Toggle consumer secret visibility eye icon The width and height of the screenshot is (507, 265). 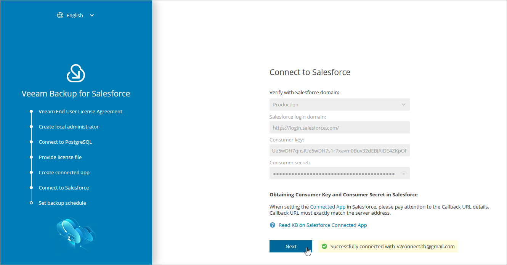tap(404, 173)
